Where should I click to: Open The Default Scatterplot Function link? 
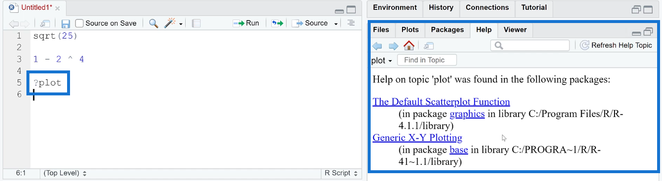(x=441, y=102)
